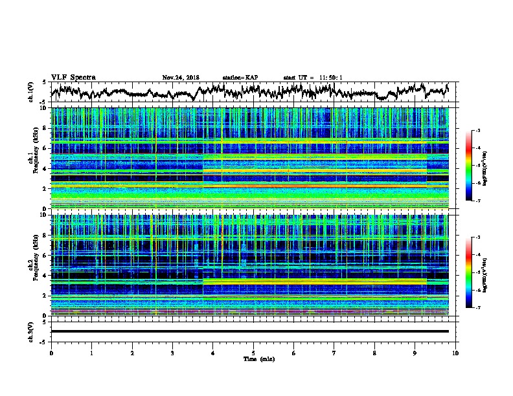The image size is (513, 396).
Task: Click time axis tick label "7"
Action: pos(334,353)
